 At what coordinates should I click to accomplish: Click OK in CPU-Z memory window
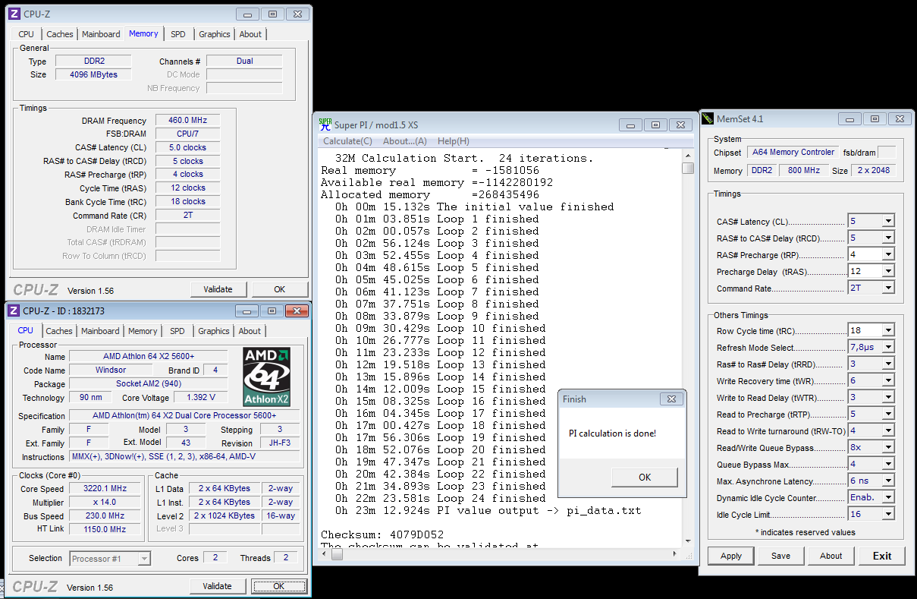(x=280, y=289)
